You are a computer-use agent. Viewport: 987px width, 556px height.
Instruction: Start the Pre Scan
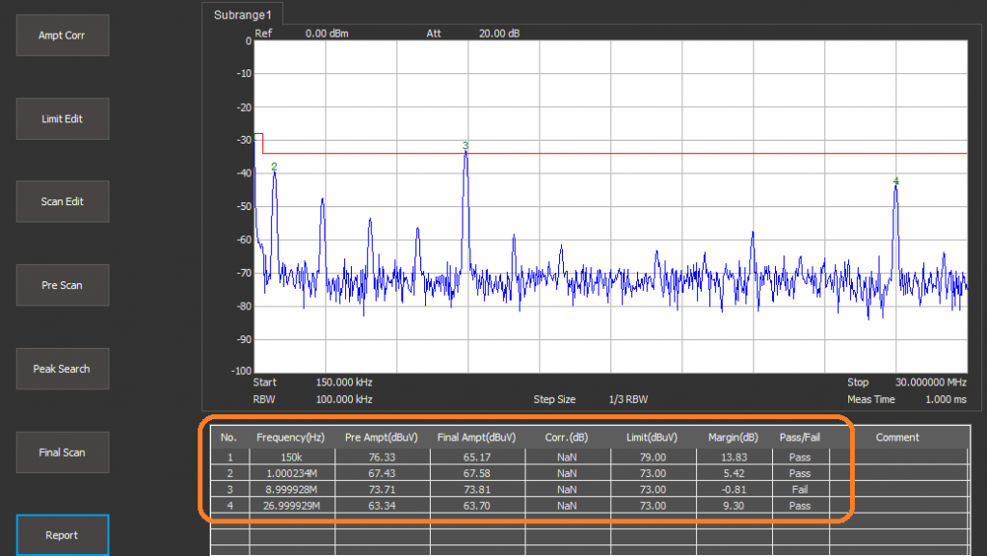[x=62, y=285]
